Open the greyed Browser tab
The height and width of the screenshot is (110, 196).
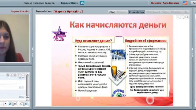[122, 12]
